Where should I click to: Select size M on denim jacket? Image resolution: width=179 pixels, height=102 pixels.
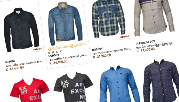pyautogui.click(x=53, y=53)
